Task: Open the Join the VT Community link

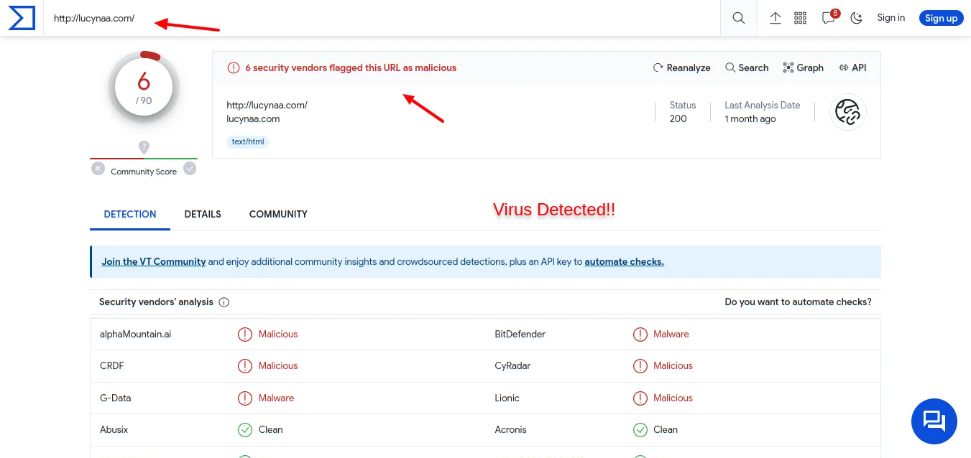Action: (153, 261)
